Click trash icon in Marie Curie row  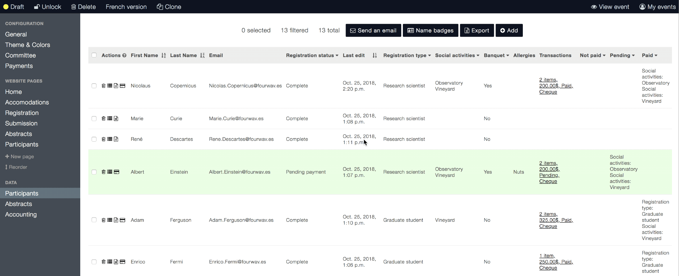pyautogui.click(x=103, y=118)
